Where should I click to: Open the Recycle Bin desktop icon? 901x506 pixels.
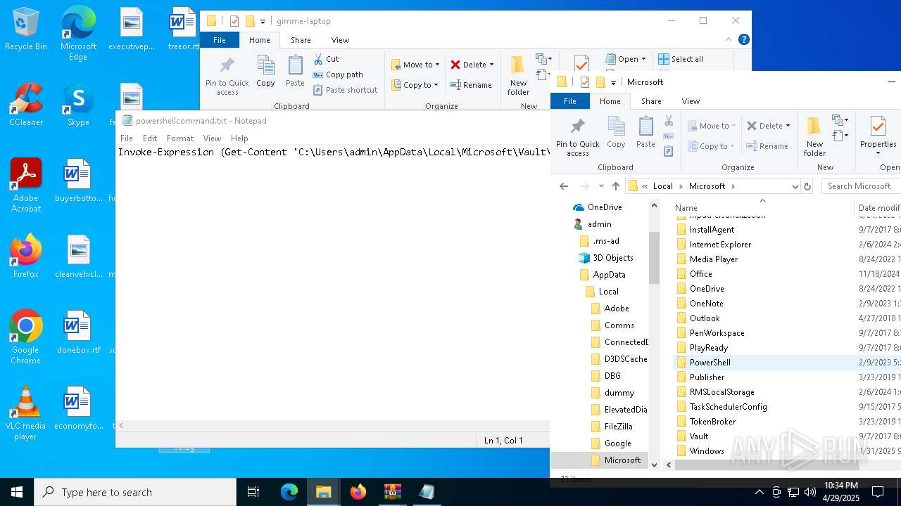click(x=25, y=30)
